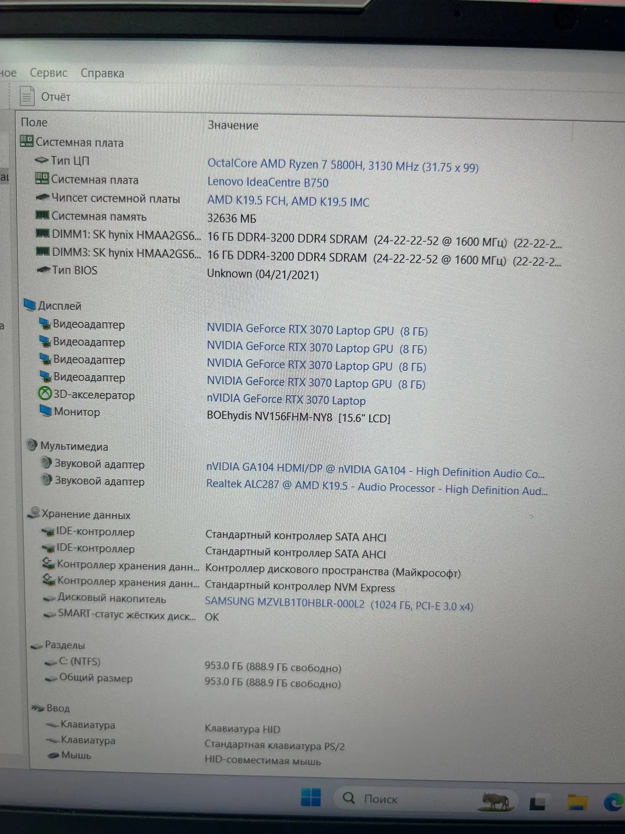Image resolution: width=625 pixels, height=834 pixels.
Task: Select the C: 953.0 ГБ free-space value
Action: (273, 666)
